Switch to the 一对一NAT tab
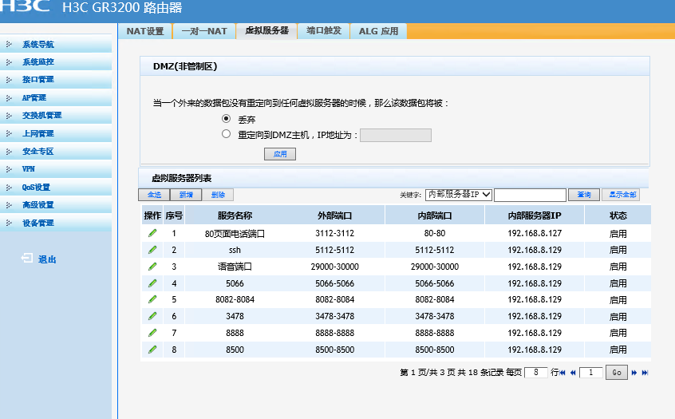 (204, 31)
